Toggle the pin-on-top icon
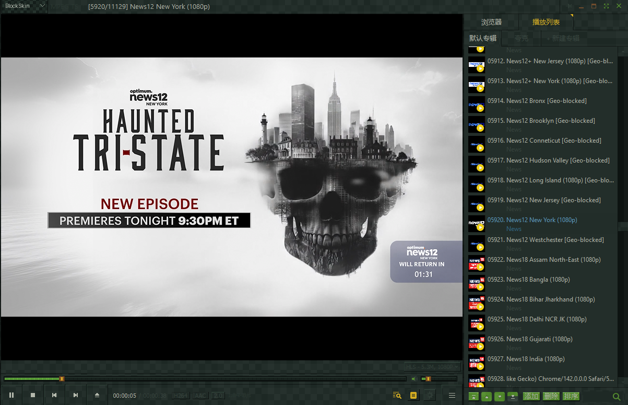Screen dimensions: 628x405 tap(570, 6)
